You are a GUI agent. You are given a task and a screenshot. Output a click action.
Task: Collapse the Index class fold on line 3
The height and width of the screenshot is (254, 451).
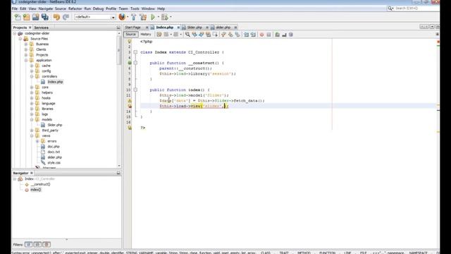tap(135, 52)
